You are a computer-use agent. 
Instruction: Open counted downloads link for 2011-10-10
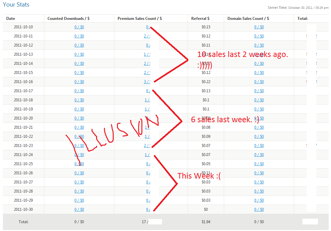(79, 27)
